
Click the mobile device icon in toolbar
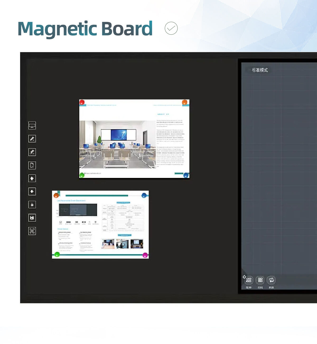[x=32, y=165]
